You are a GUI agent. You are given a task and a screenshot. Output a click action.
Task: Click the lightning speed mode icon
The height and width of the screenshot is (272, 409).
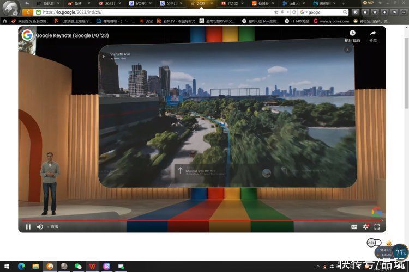[x=282, y=12]
